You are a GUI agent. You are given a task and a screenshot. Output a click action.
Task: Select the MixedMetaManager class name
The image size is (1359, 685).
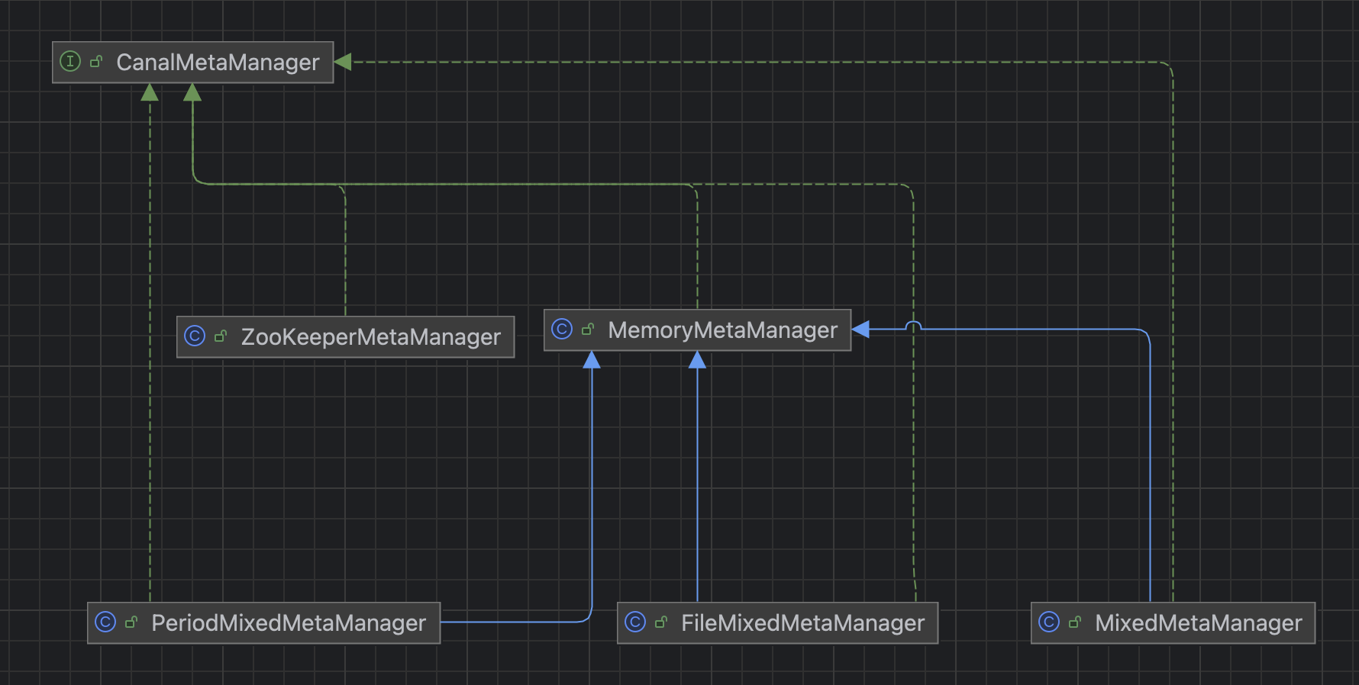point(1198,623)
